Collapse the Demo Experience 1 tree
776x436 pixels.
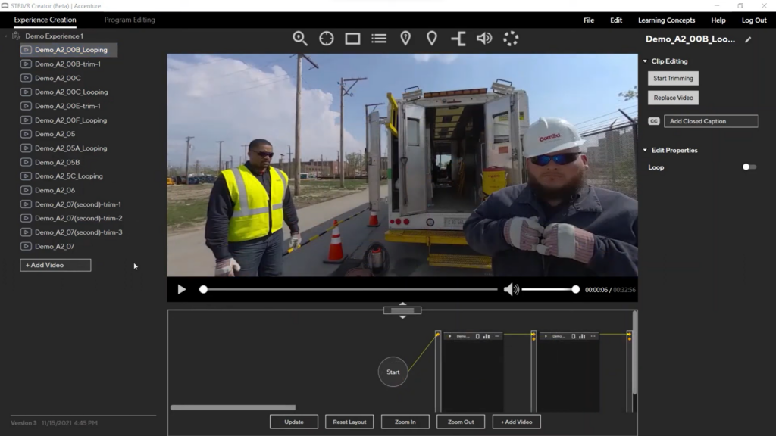(x=6, y=36)
